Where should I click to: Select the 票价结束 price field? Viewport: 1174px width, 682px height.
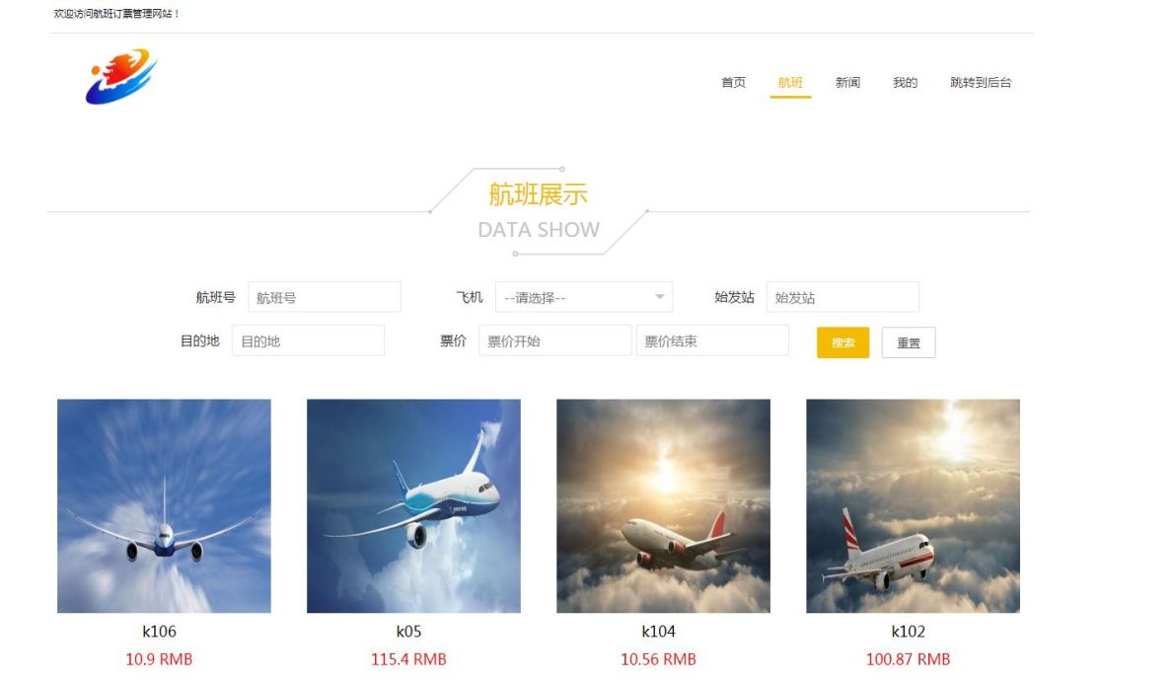(x=712, y=341)
